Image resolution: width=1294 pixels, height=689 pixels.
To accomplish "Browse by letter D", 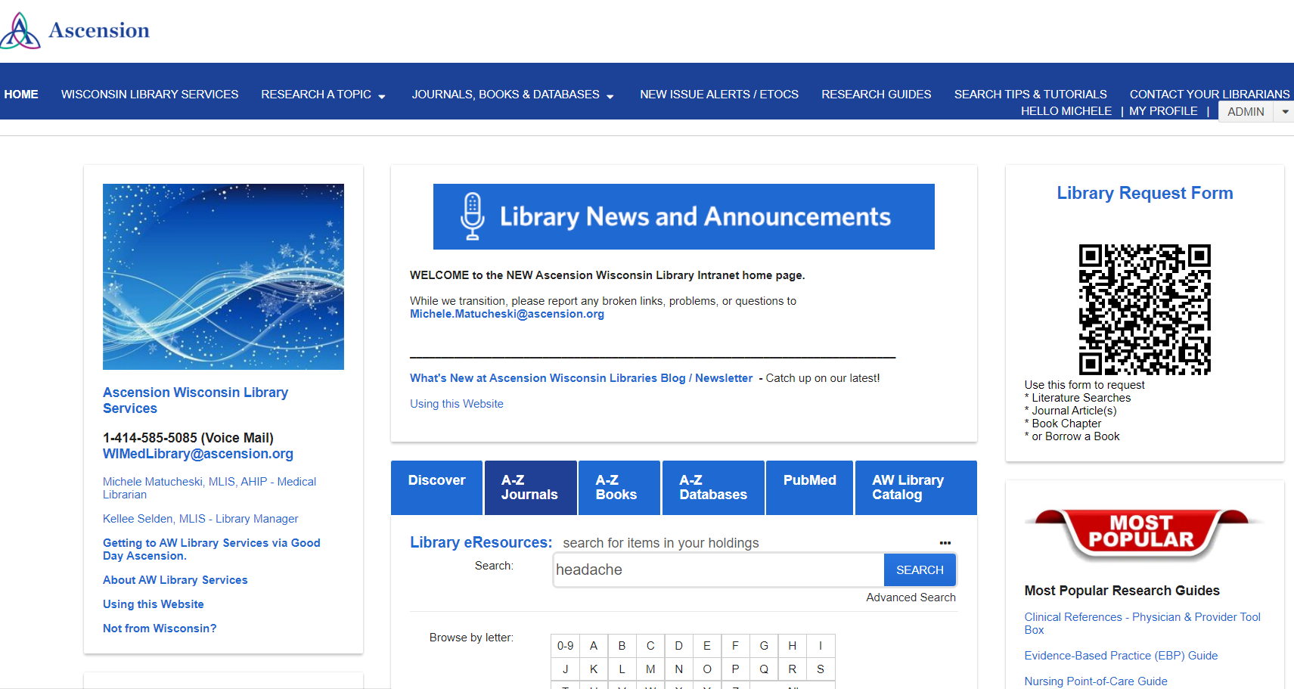I will [678, 646].
